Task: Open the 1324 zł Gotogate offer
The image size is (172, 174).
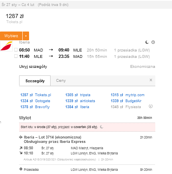Action: point(35,101)
